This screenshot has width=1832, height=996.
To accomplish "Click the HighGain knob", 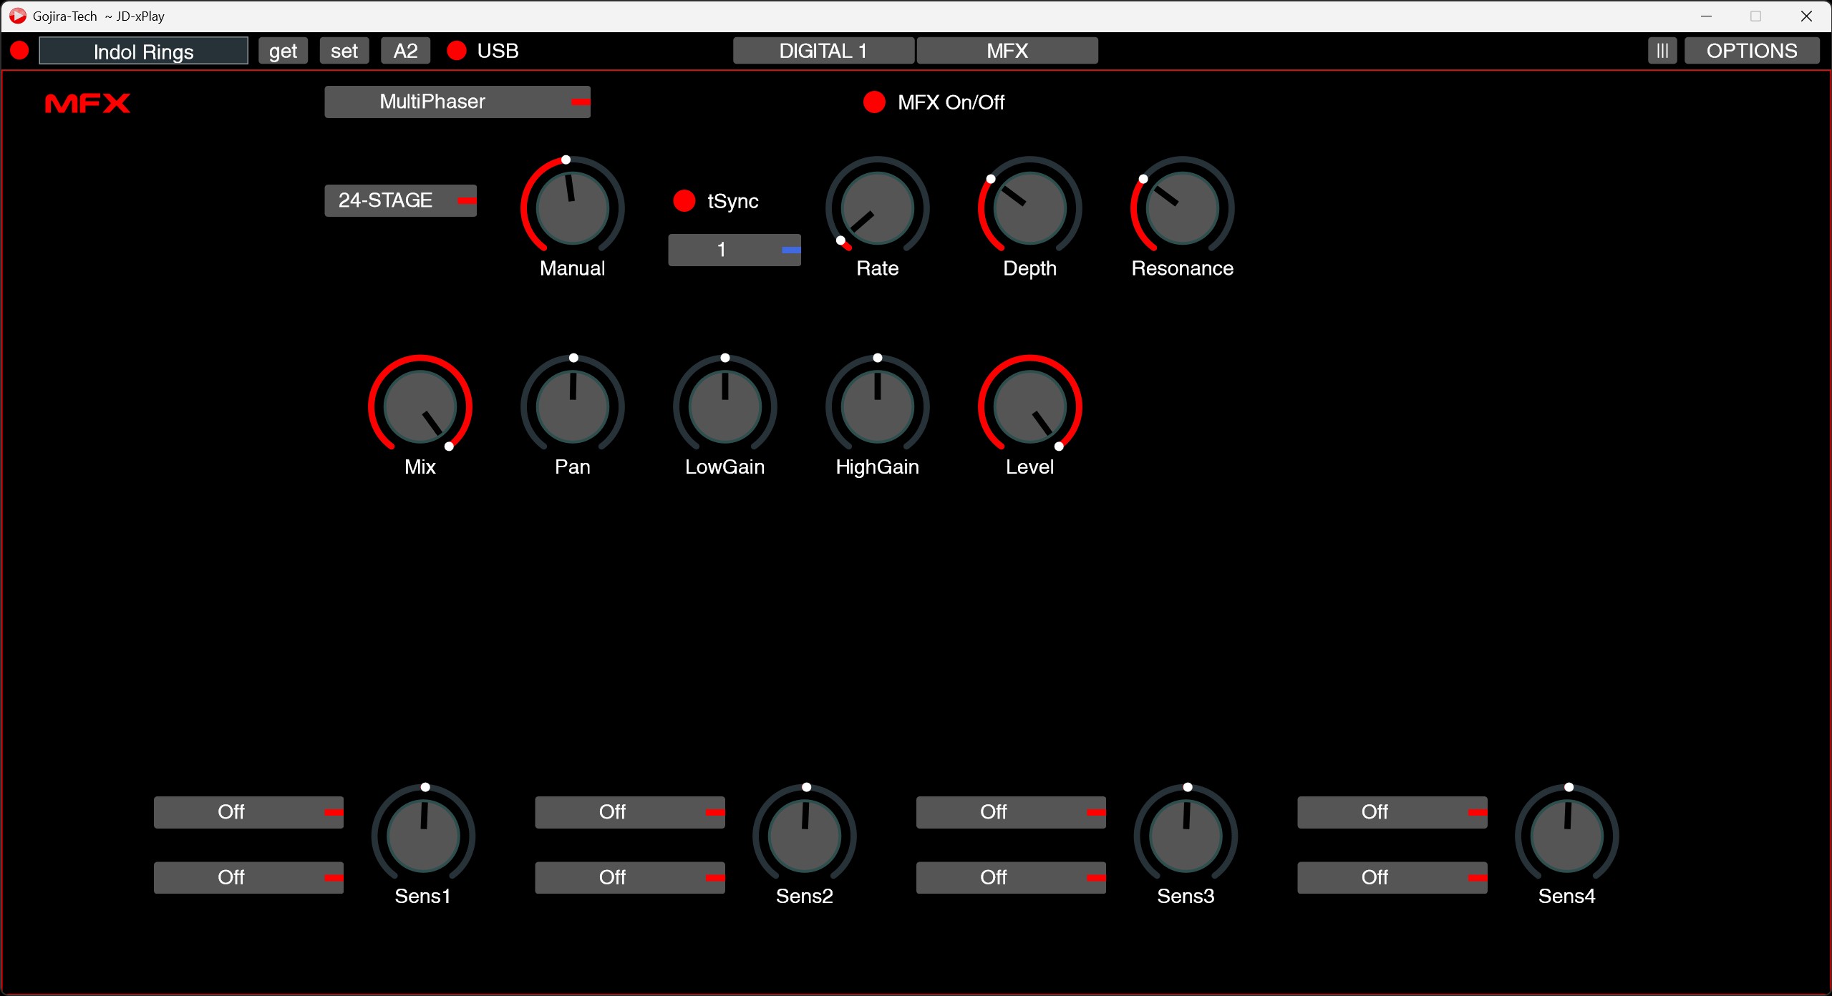I will click(878, 406).
